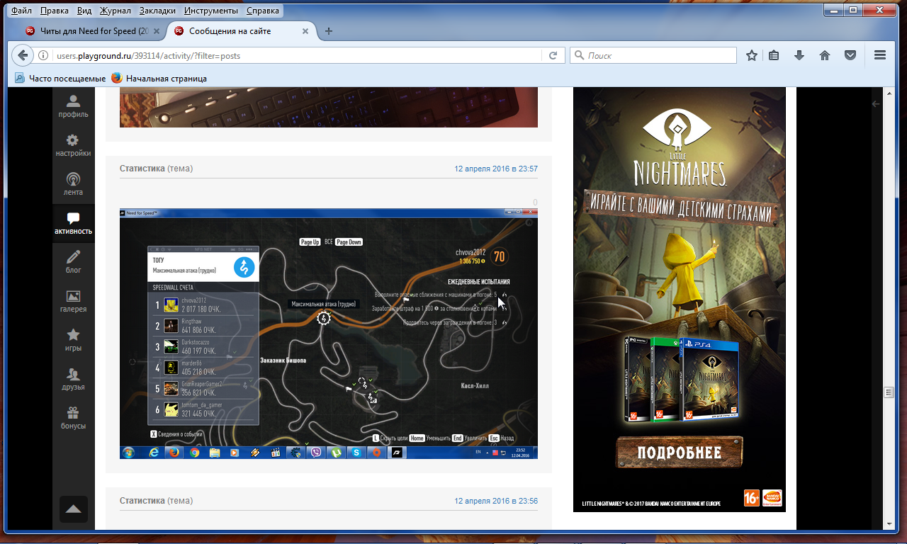
Task: Open the блог pencil icon
Action: 73,262
